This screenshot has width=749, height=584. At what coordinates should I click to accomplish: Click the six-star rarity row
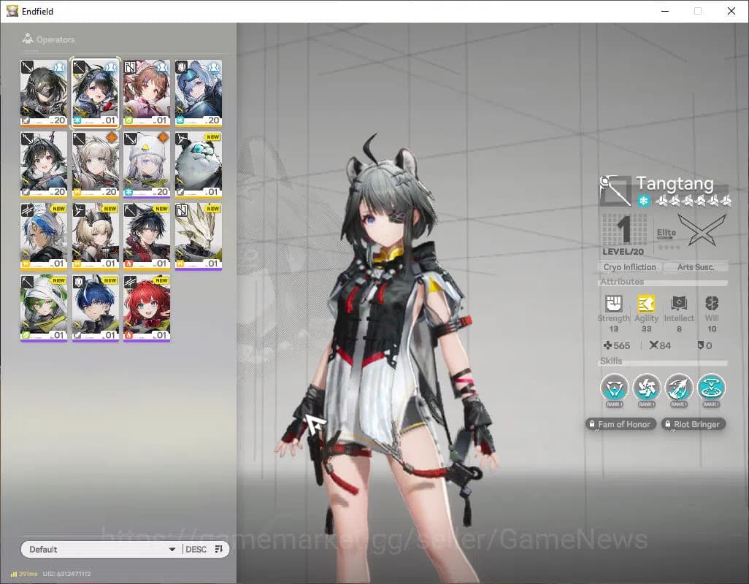[x=694, y=201]
